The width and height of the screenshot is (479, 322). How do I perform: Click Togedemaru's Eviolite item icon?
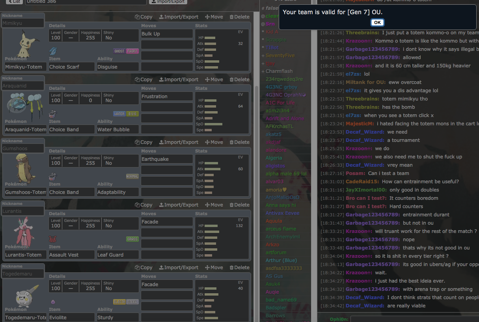(53, 302)
